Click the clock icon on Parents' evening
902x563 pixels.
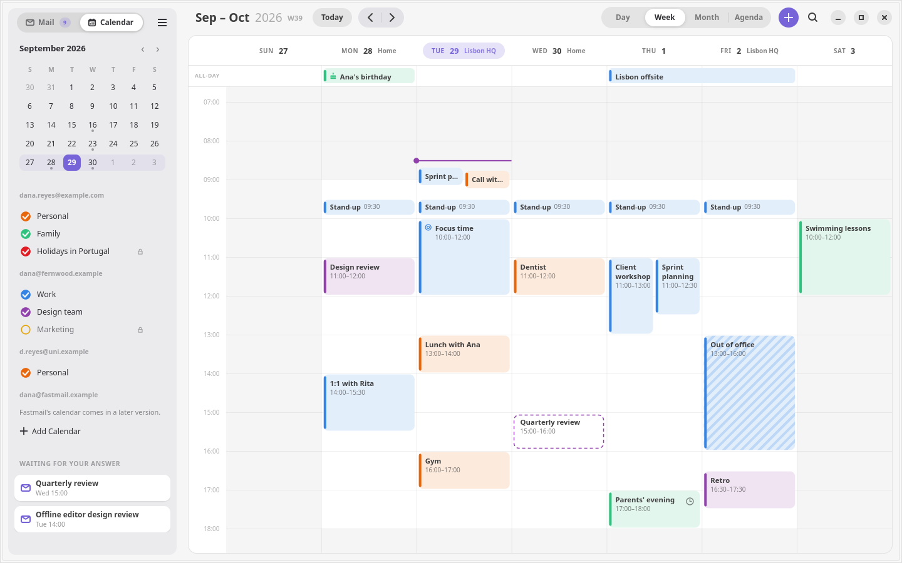point(690,501)
